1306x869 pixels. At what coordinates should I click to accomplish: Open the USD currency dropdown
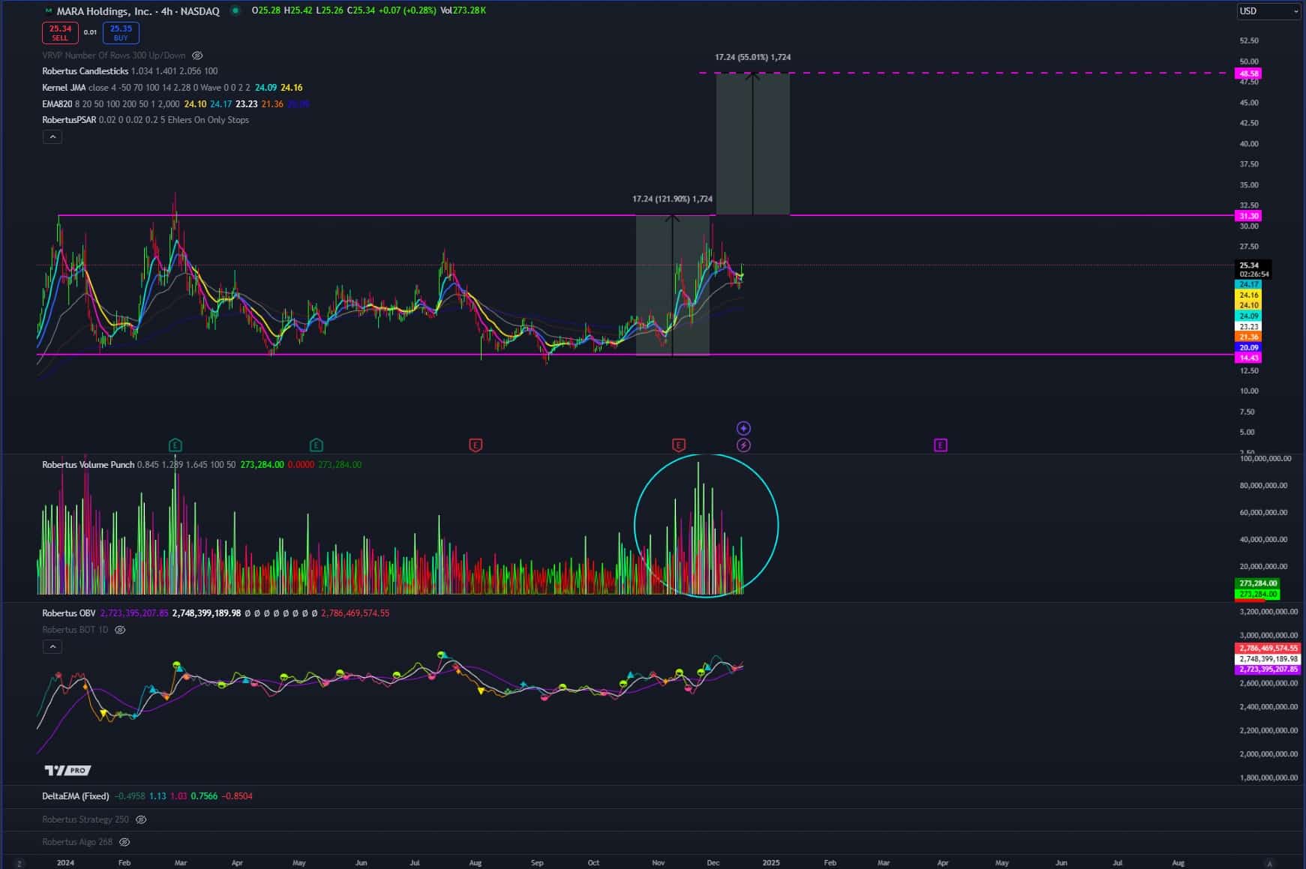click(x=1268, y=11)
